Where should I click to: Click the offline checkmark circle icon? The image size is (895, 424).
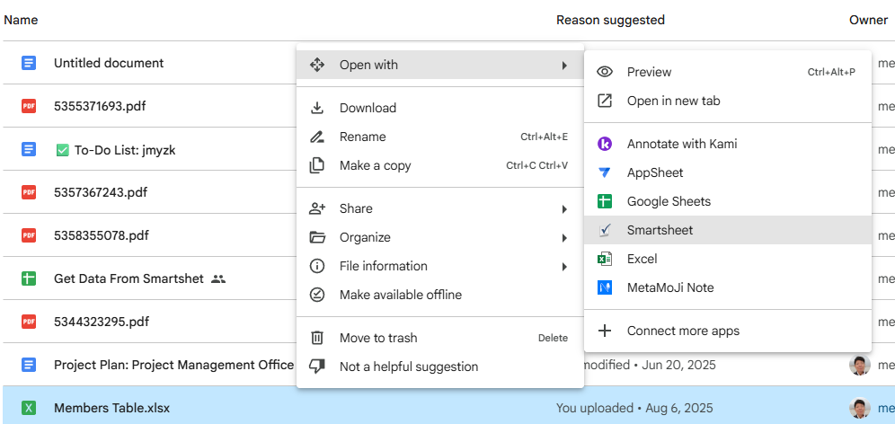[317, 295]
